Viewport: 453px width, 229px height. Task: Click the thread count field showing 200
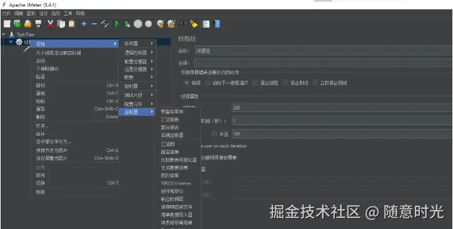click(342, 108)
